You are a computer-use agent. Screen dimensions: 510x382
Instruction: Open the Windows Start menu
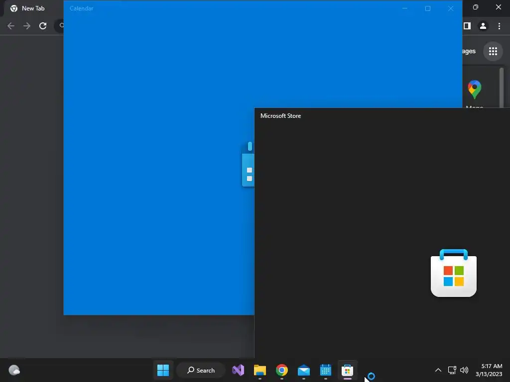click(x=163, y=370)
